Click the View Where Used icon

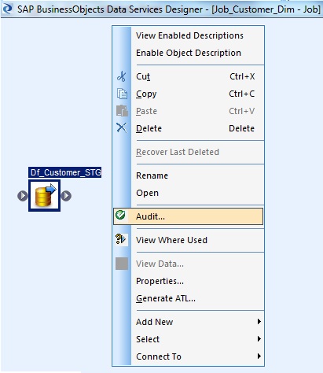pyautogui.click(x=121, y=239)
